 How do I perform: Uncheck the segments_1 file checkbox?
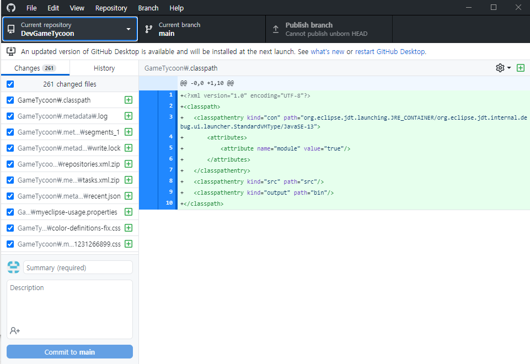(10, 132)
